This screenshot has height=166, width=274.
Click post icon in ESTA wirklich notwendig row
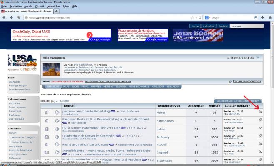[57, 129]
